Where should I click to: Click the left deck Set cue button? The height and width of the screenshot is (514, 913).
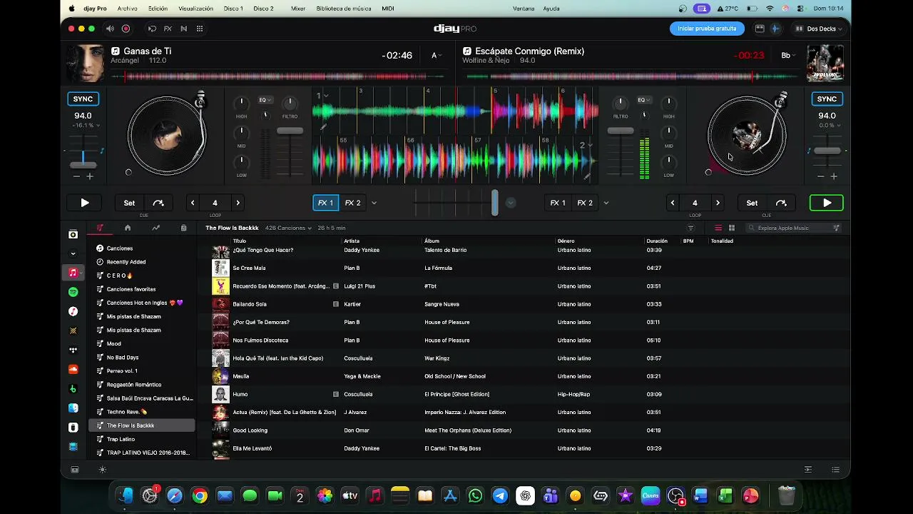pyautogui.click(x=129, y=203)
